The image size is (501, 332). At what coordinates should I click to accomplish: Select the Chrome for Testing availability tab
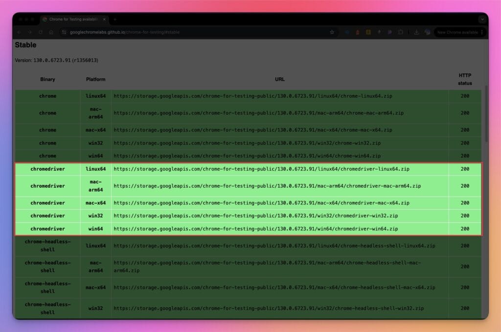(x=74, y=20)
